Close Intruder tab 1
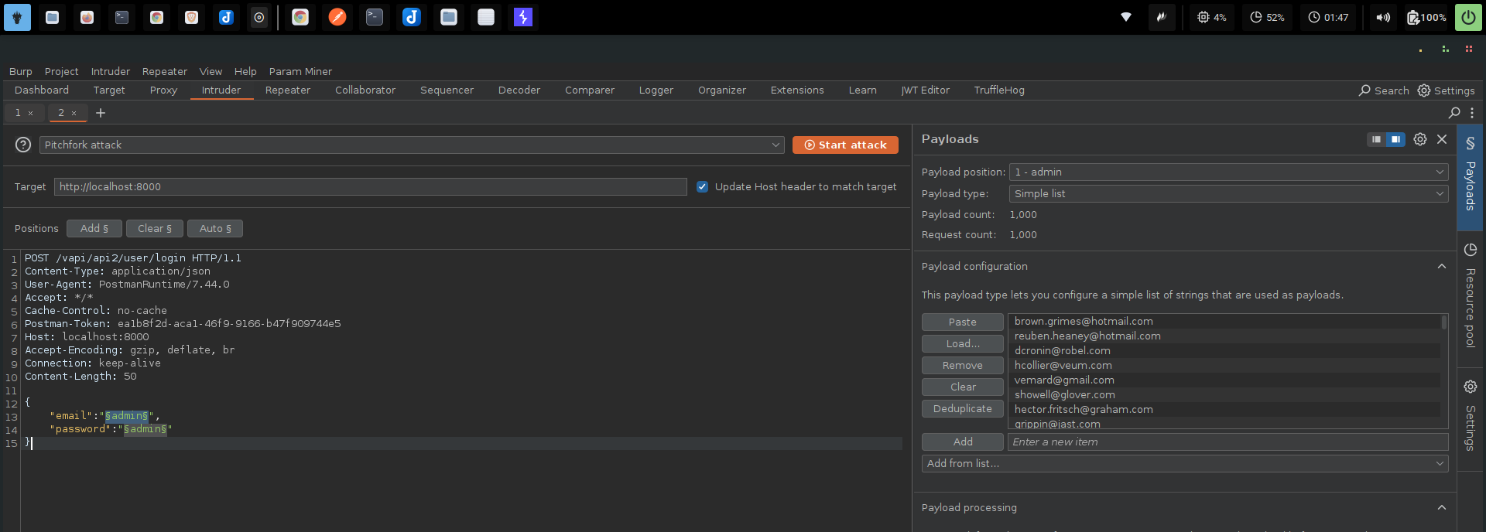Screen dimensions: 1486x532 (31, 113)
